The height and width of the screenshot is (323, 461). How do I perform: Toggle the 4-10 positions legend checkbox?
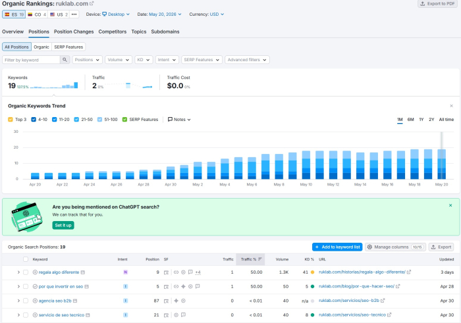pos(34,120)
